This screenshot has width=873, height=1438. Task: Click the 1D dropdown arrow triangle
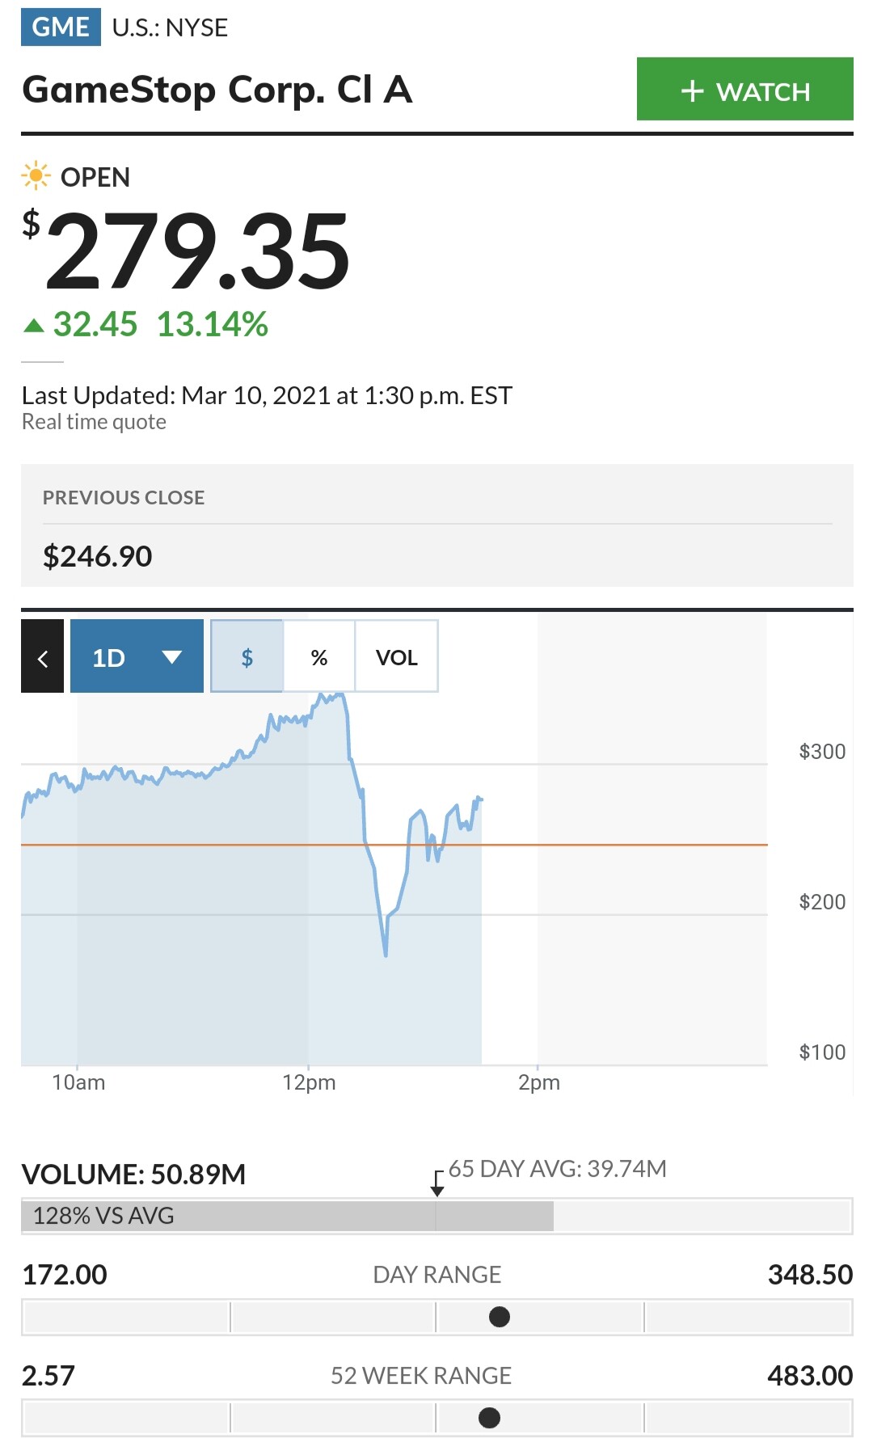[171, 656]
